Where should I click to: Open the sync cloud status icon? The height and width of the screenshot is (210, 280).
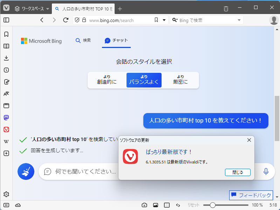[x=18, y=205]
